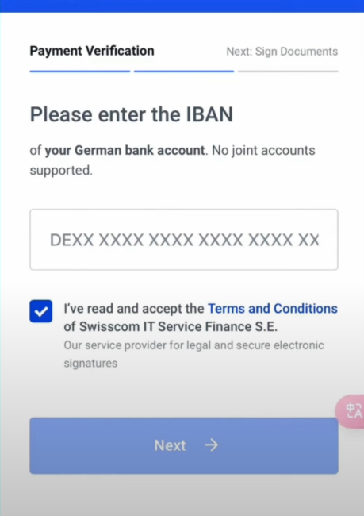This screenshot has height=516, width=364.
Task: Click the Next: Sign Documents step label
Action: 282,52
